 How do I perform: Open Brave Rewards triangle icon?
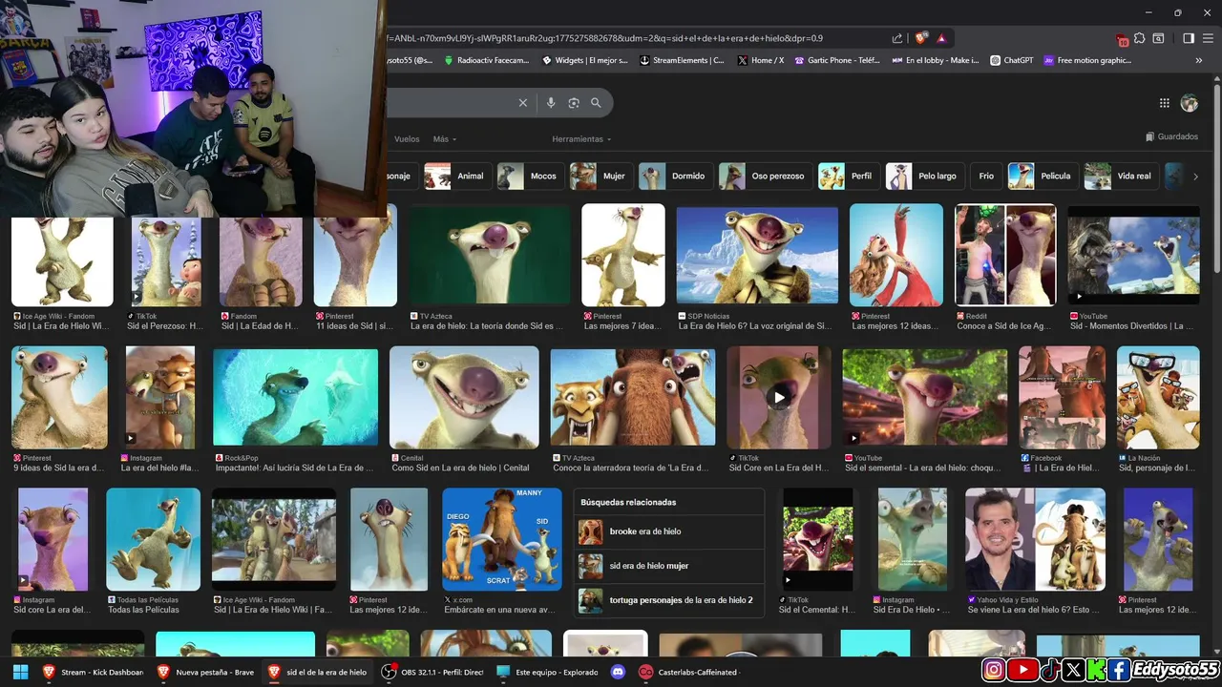pos(941,38)
